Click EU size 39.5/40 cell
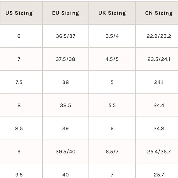 (x=66, y=152)
